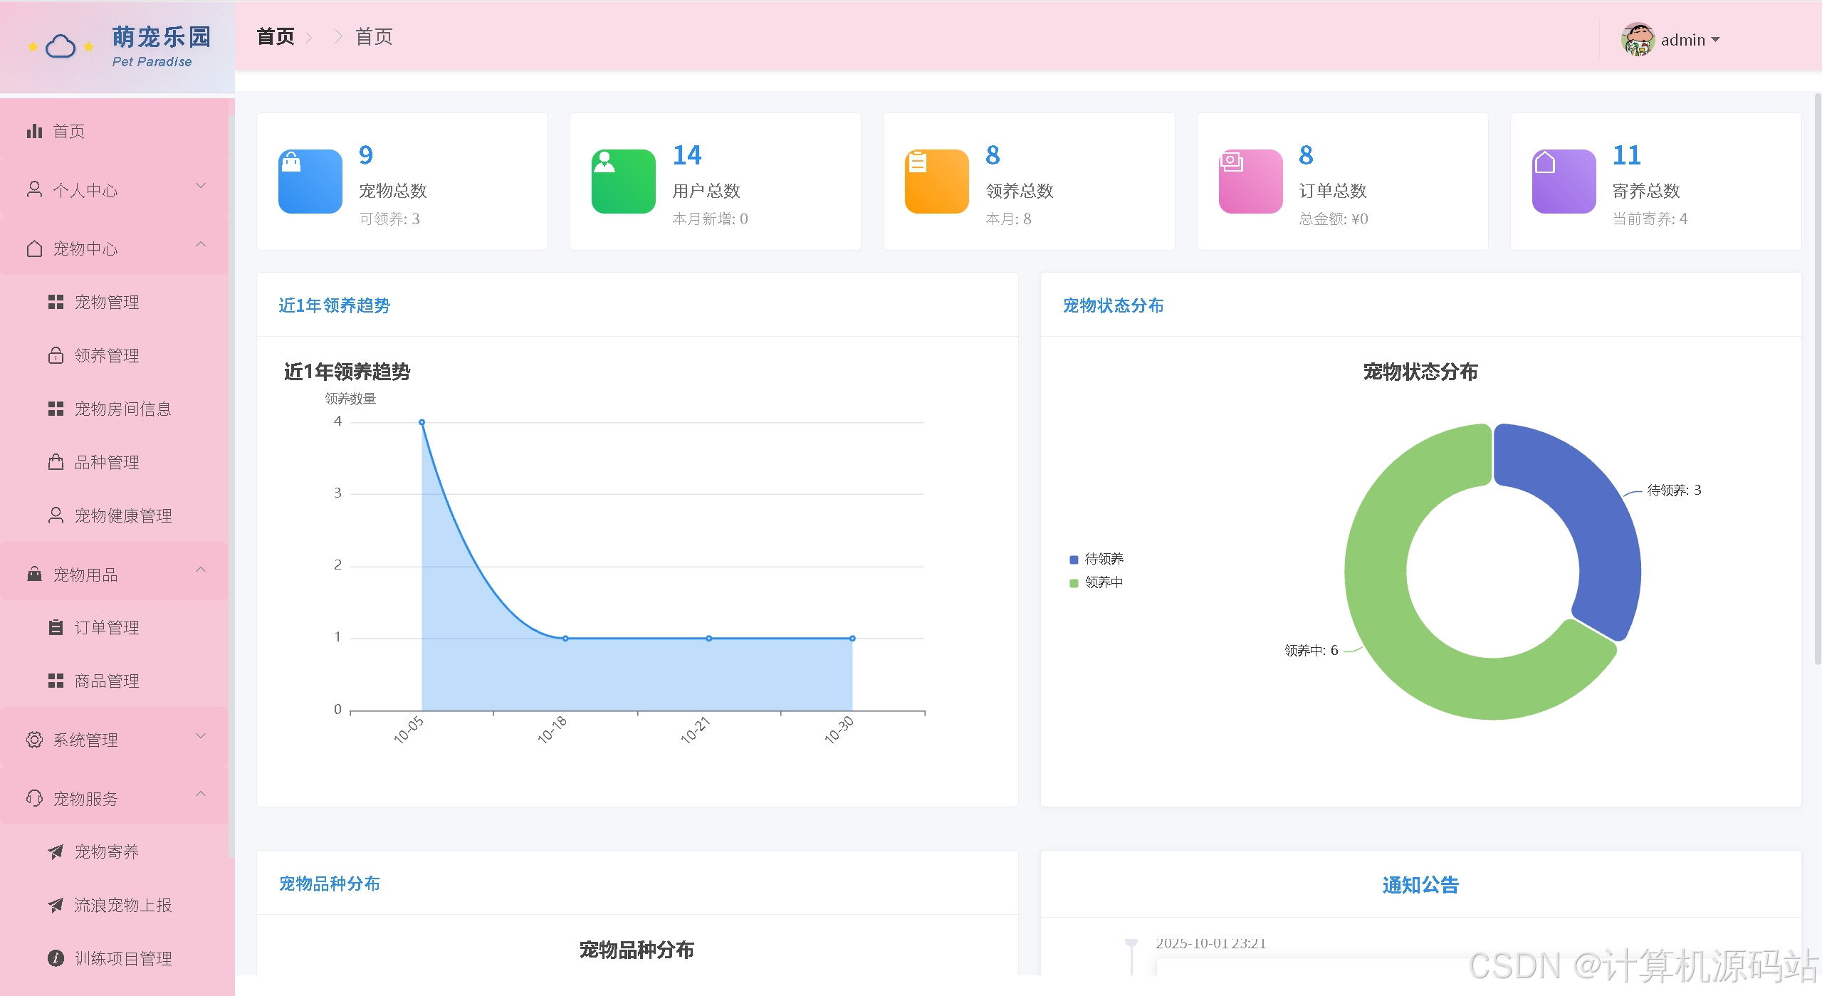Screen dimensions: 1822x996
Task: Collapse the 宠物中心 menu chevron
Action: pyautogui.click(x=201, y=244)
